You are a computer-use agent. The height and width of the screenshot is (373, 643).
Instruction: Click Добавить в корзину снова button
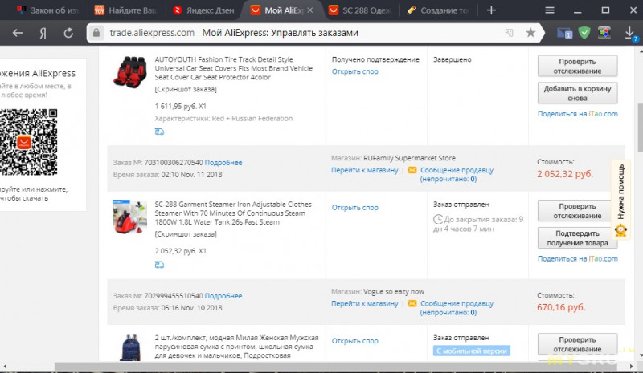click(577, 93)
